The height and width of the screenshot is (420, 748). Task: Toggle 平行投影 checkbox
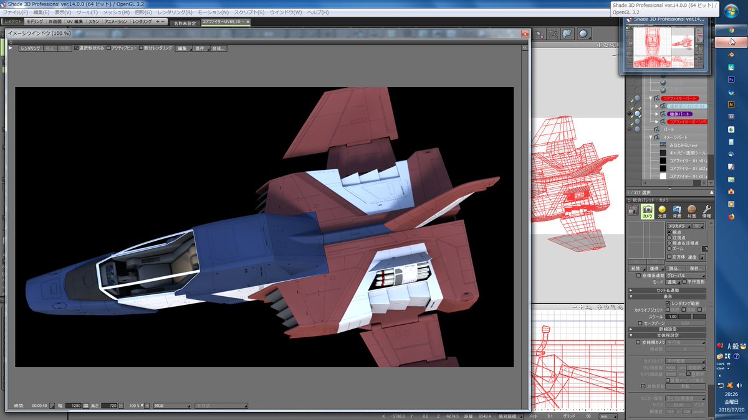684,281
